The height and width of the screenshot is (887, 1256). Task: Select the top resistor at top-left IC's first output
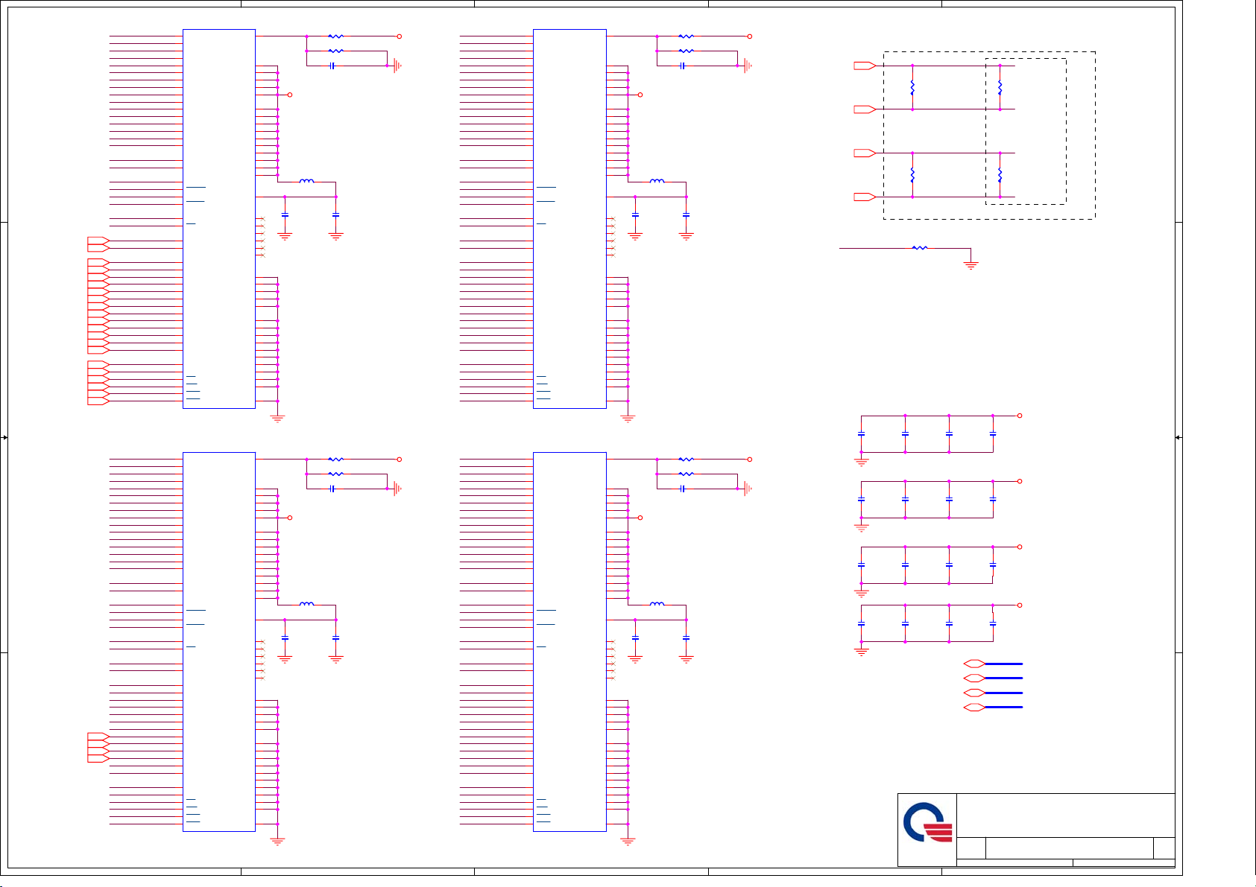[x=336, y=36]
